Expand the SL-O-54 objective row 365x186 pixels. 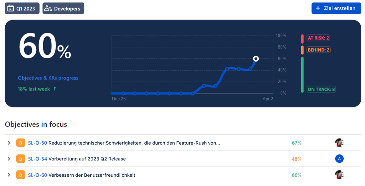coord(9,159)
